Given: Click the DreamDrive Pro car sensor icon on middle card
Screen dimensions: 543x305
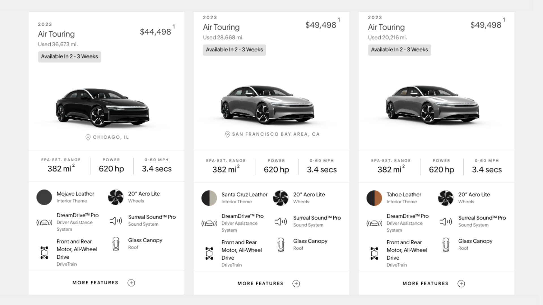Looking at the screenshot, I should point(209,223).
